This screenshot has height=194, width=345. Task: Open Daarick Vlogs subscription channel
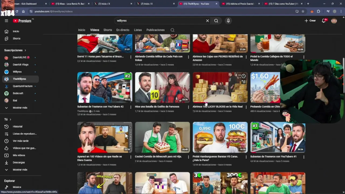click(x=20, y=65)
